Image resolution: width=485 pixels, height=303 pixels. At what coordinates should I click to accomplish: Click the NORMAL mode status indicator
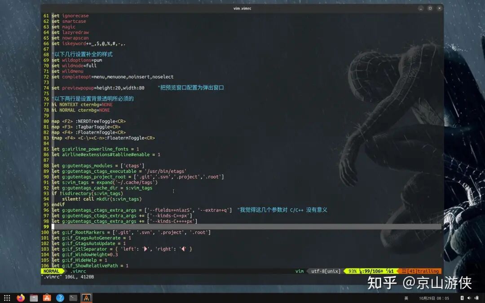pos(51,271)
